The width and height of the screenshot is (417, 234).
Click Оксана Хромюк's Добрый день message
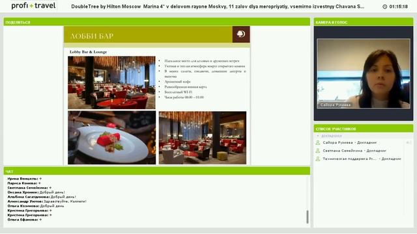click(36, 192)
